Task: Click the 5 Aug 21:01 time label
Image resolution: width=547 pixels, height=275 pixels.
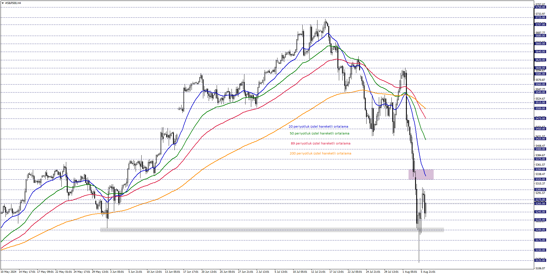Action: 428,272
